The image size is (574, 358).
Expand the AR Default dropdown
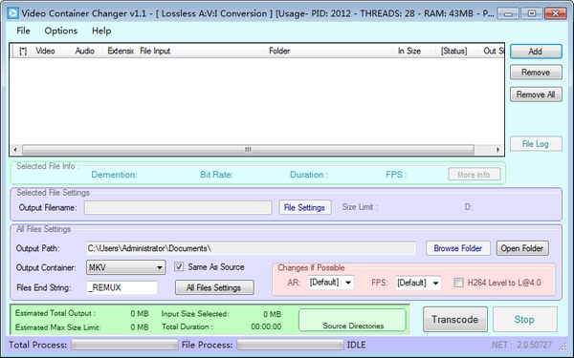click(x=331, y=283)
